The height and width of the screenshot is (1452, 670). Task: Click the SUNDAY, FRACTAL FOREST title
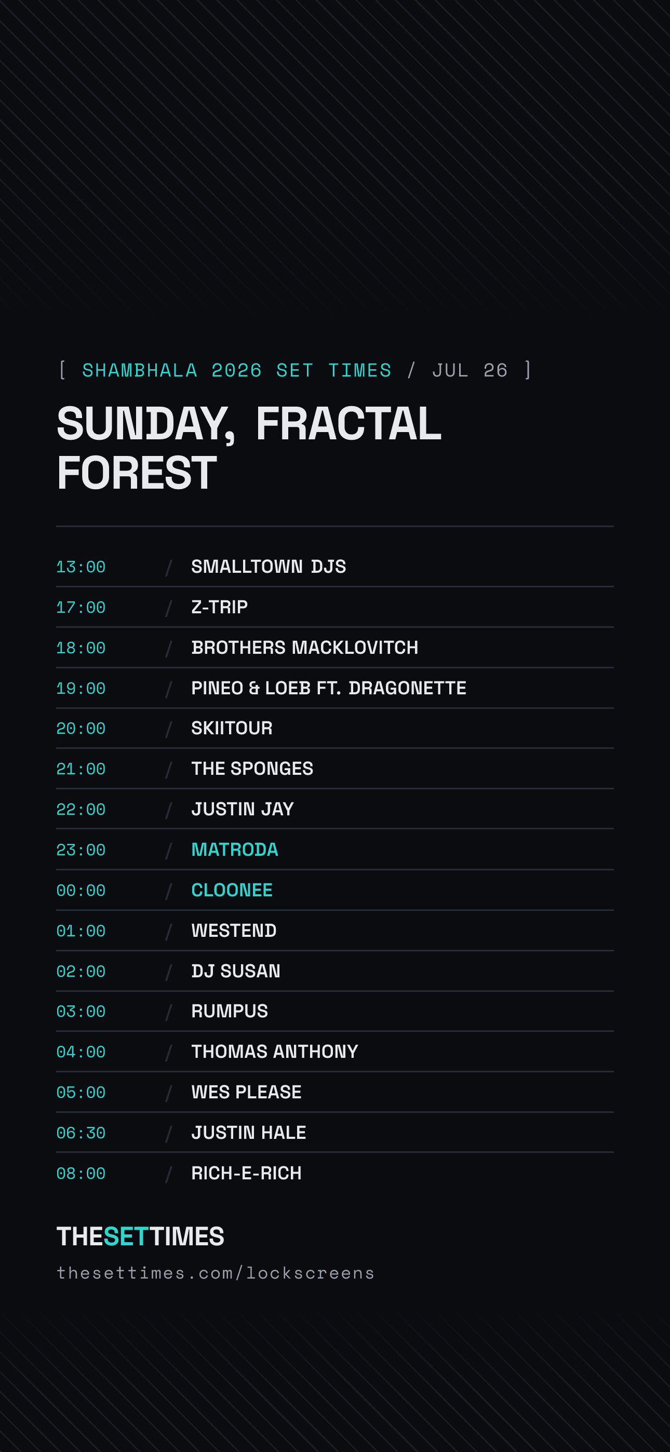(249, 448)
